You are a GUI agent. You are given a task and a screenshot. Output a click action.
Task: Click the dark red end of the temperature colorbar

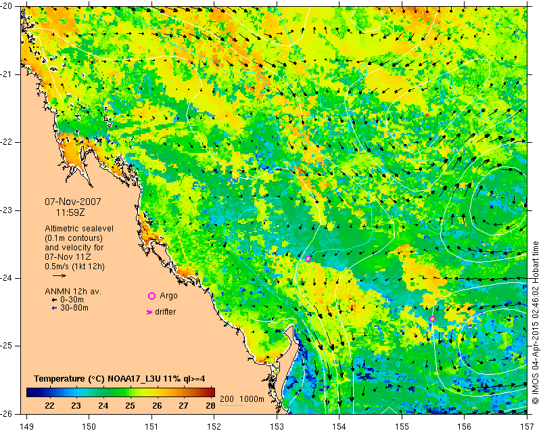[210, 392]
